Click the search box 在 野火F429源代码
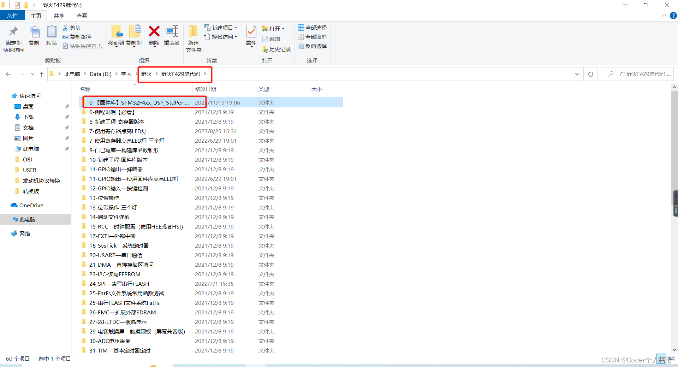The width and height of the screenshot is (678, 367). click(638, 74)
